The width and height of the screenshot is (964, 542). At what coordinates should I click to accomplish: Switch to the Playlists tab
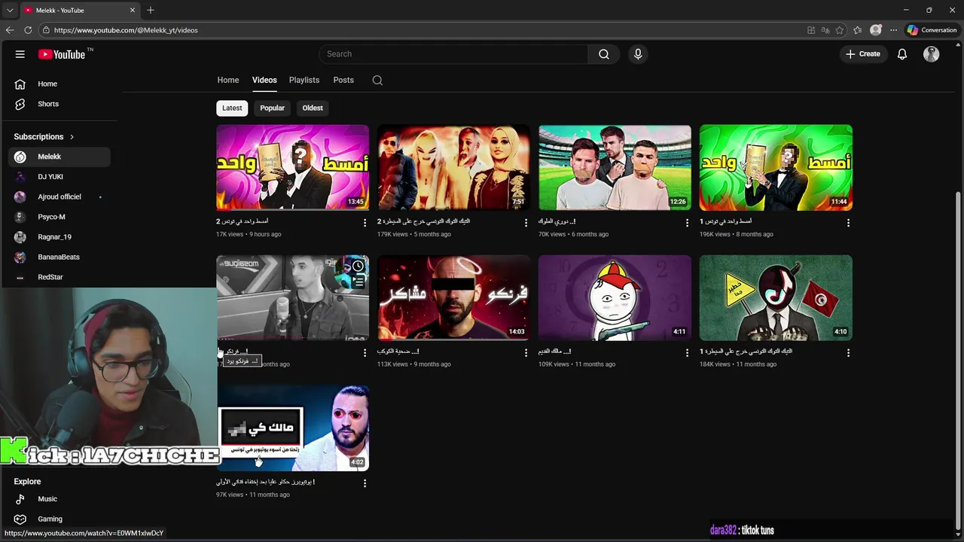pyautogui.click(x=304, y=80)
